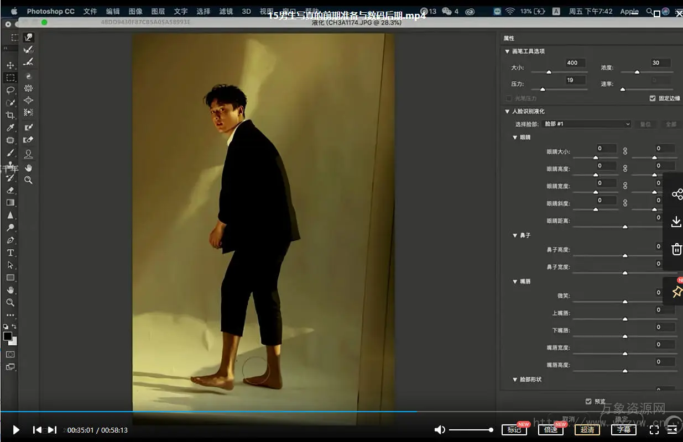683x442 pixels.
Task: Uncheck the 固定边缘 checkbox
Action: click(653, 98)
